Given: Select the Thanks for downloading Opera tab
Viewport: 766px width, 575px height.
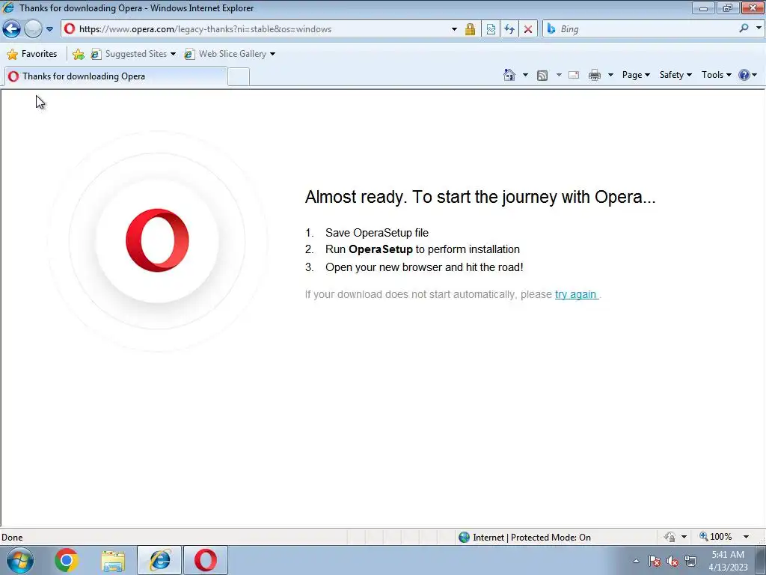Looking at the screenshot, I should [116, 76].
